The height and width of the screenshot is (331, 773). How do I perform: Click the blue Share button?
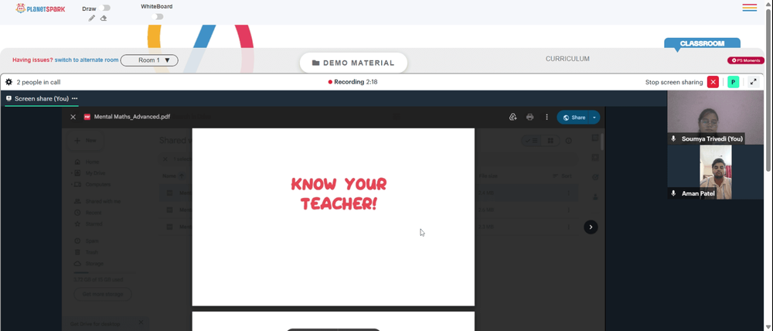coord(574,118)
